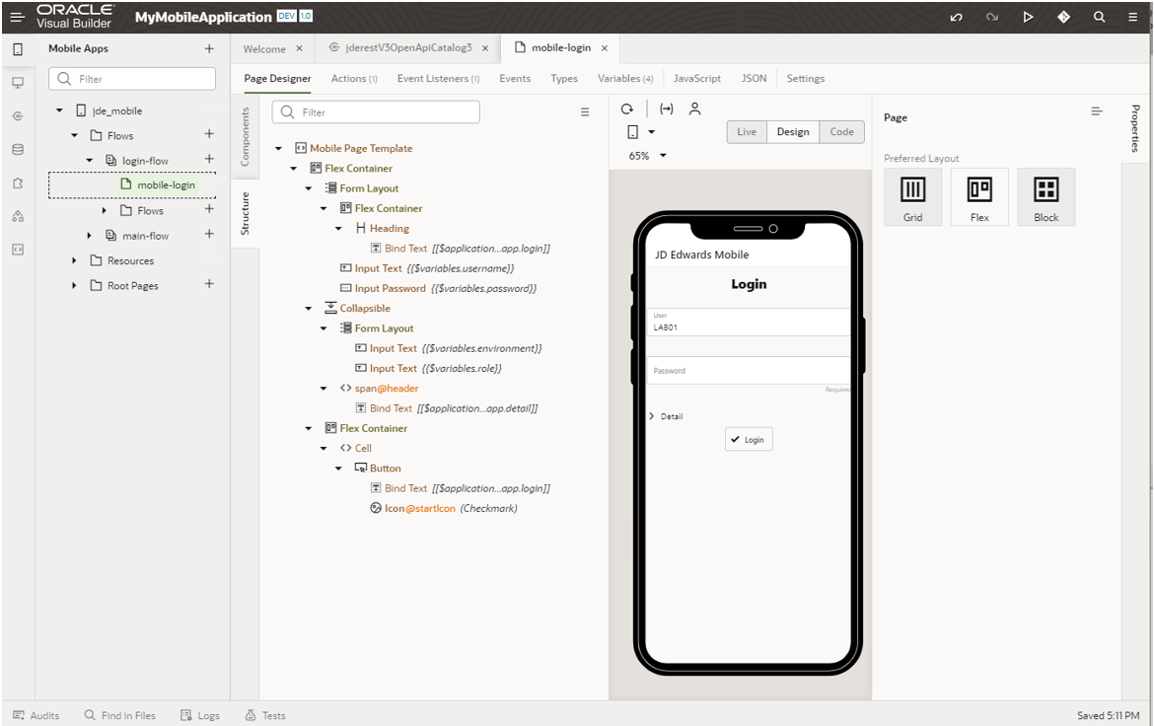
Task: Open Tests in bottom status bar
Action: pyautogui.click(x=265, y=715)
